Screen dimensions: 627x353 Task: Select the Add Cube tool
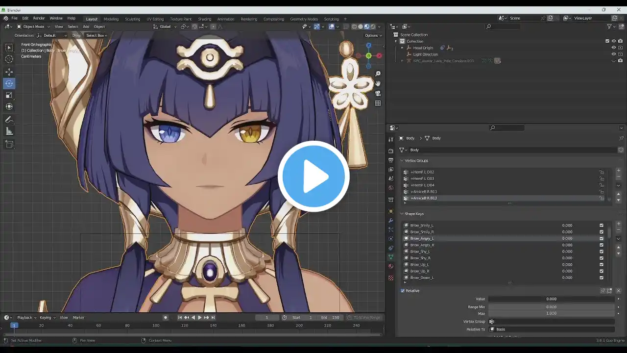pyautogui.click(x=9, y=144)
